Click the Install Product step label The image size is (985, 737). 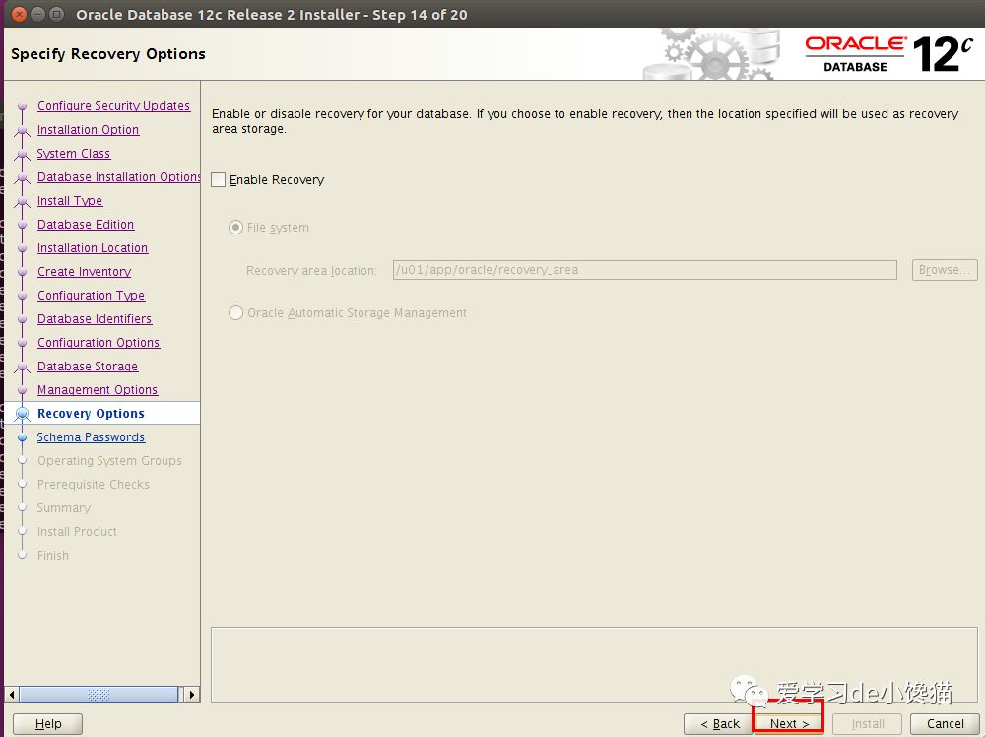pos(77,532)
